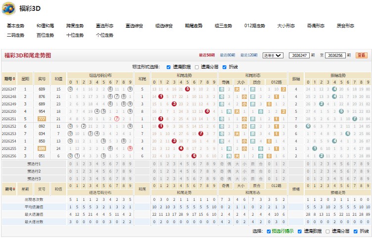The width and height of the screenshot is (372, 238).
Task: Toggle 折线 checkbox in bottom 选择 row
Action: coord(355,232)
